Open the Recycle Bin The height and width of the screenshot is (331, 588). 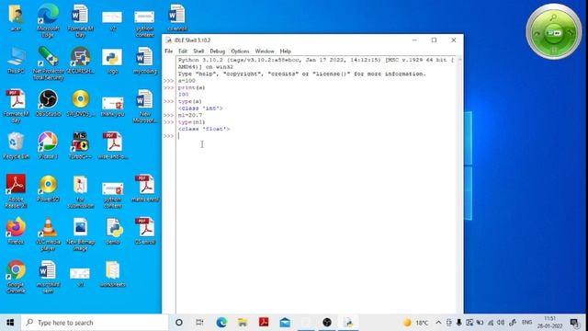16,145
